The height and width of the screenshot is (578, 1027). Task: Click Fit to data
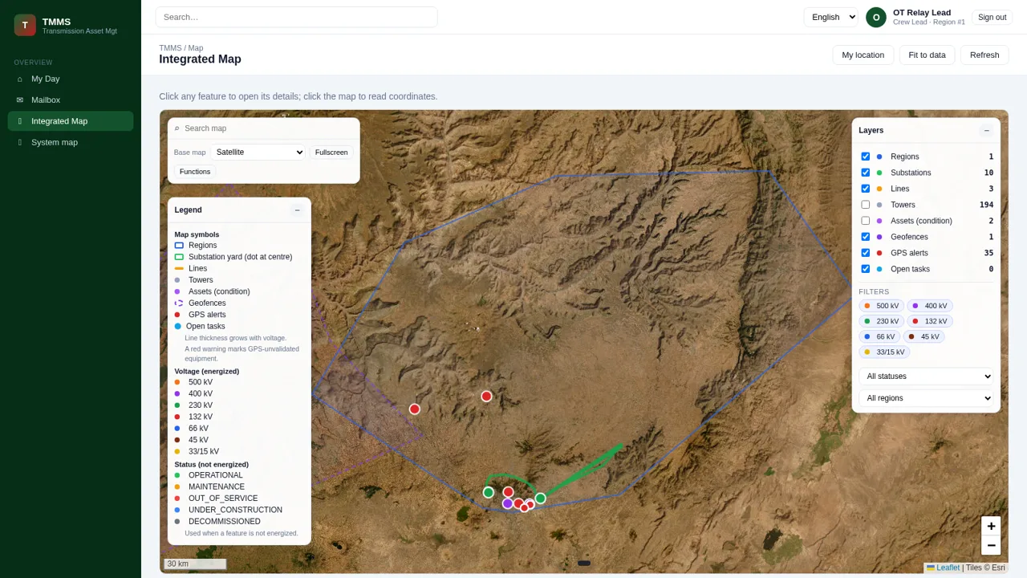pos(927,55)
